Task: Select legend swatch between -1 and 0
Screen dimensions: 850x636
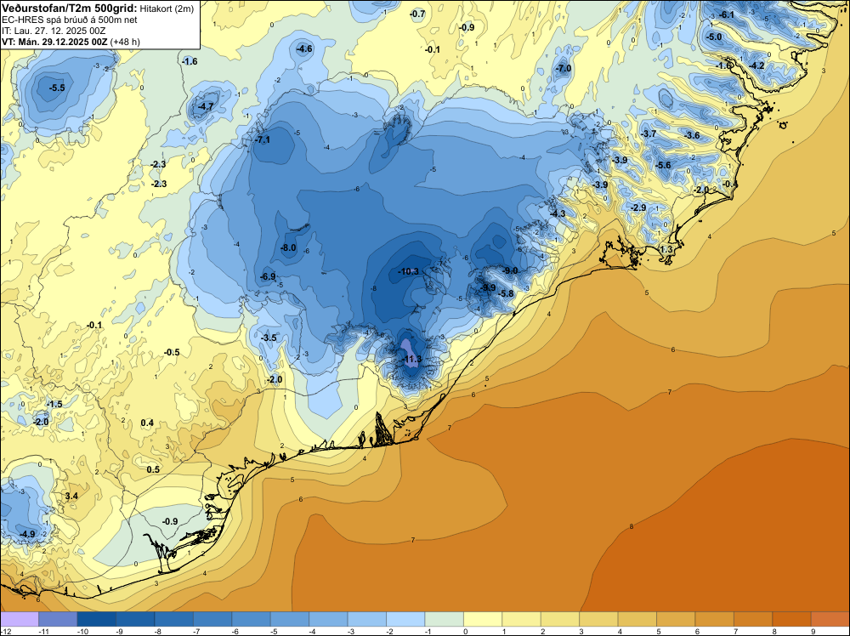Action: (x=445, y=619)
